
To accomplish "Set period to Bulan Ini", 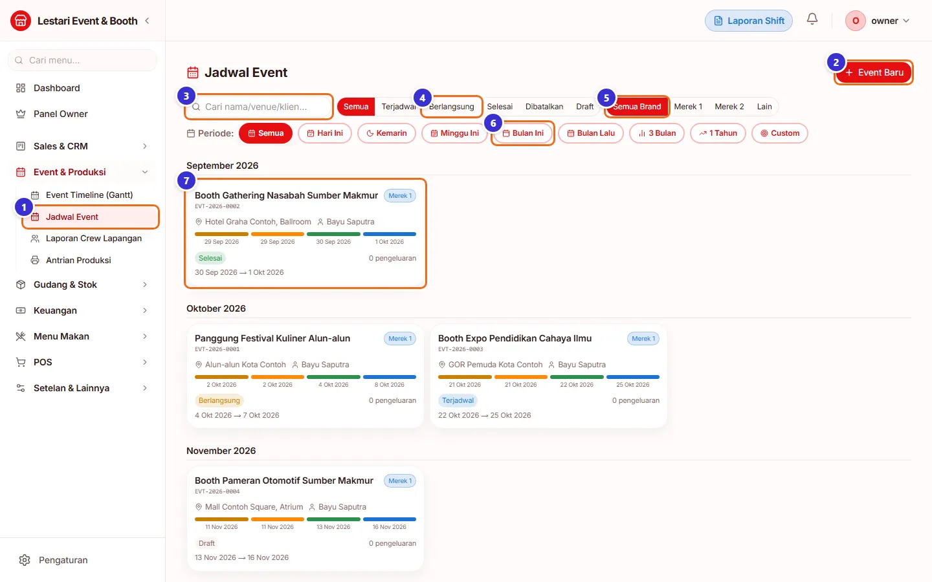I will coord(523,133).
